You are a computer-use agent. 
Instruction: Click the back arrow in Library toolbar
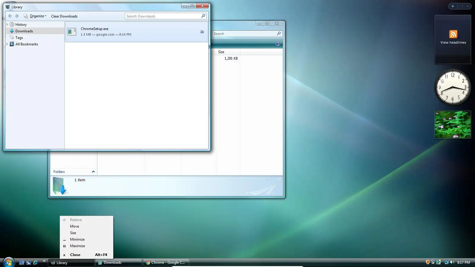[10, 16]
